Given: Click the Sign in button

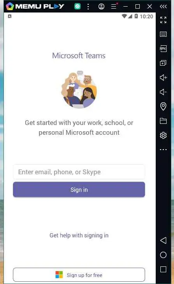Looking at the screenshot, I should [79, 189].
